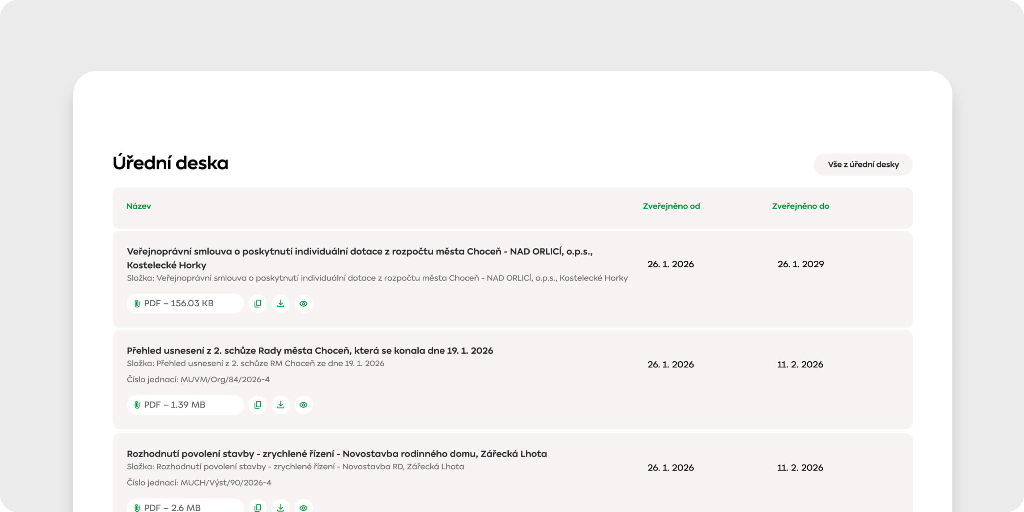Screen dimensions: 1024x512
Task: Click the paperclip icon on 156.03 KB attachment
Action: tap(137, 304)
